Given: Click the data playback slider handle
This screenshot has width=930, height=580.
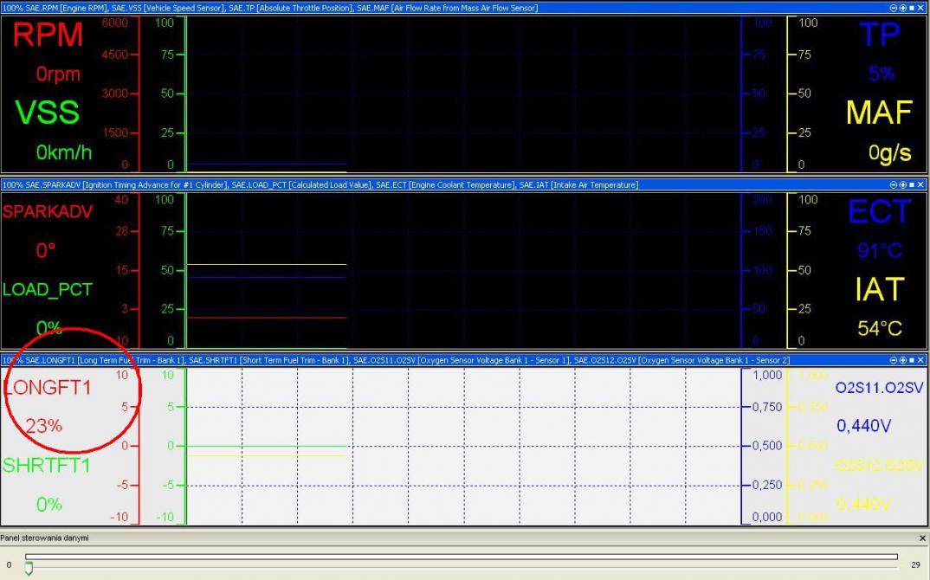Looking at the screenshot, I should pos(29,569).
